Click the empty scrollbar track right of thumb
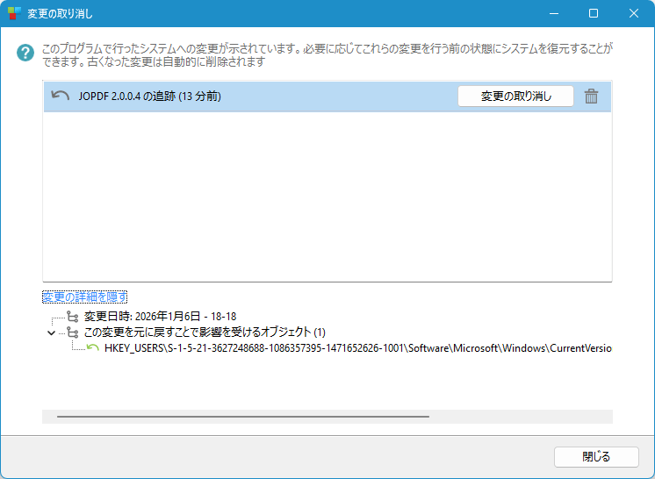Screen dimensions: 655x479 pyautogui.click(x=518, y=417)
